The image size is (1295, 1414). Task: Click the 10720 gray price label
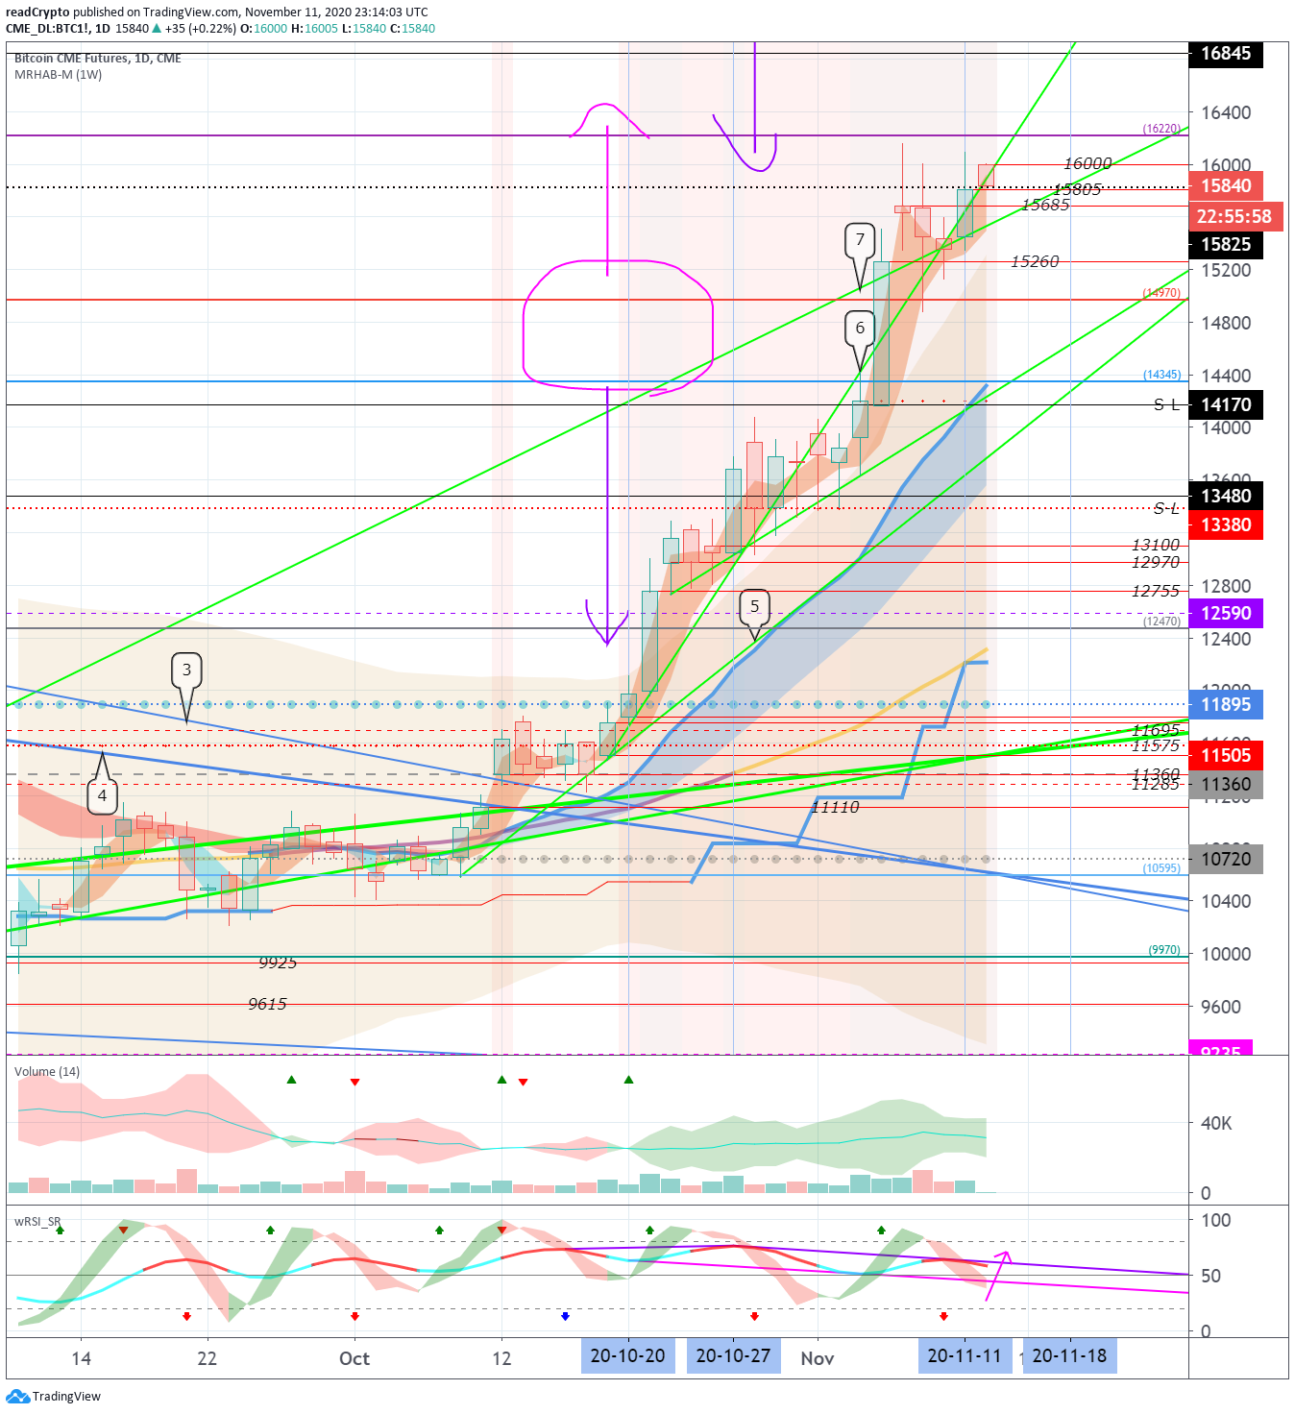pos(1226,859)
